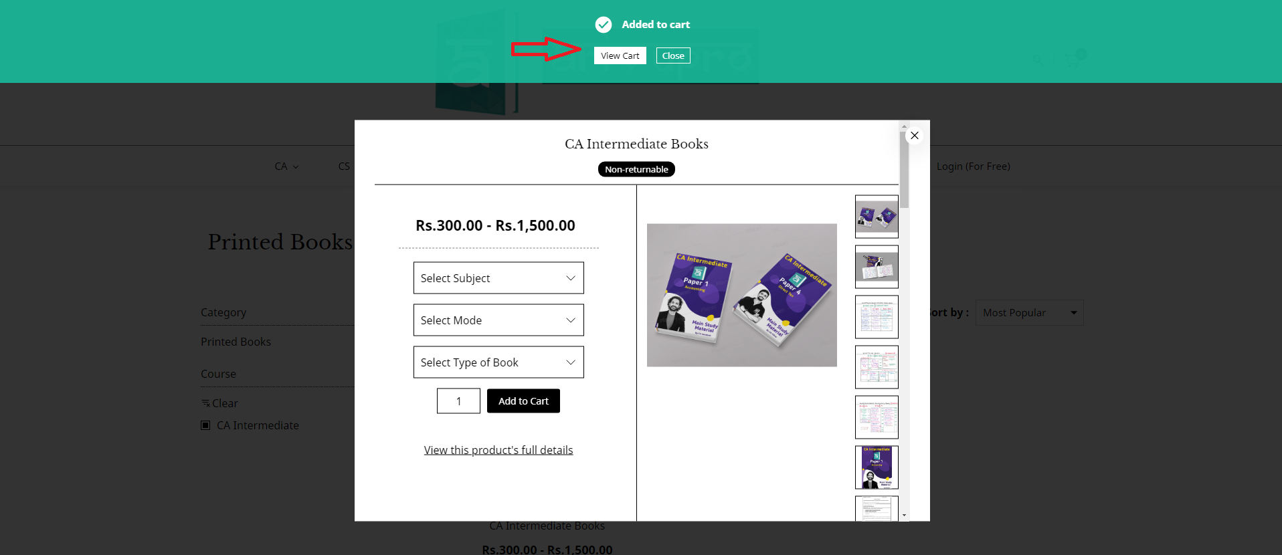Select first book pair thumbnail image
Image resolution: width=1282 pixels, height=555 pixels.
[877, 217]
